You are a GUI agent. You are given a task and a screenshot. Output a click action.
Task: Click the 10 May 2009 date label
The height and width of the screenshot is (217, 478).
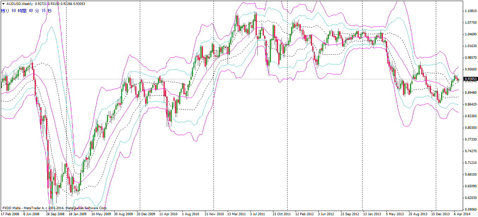[x=101, y=214]
